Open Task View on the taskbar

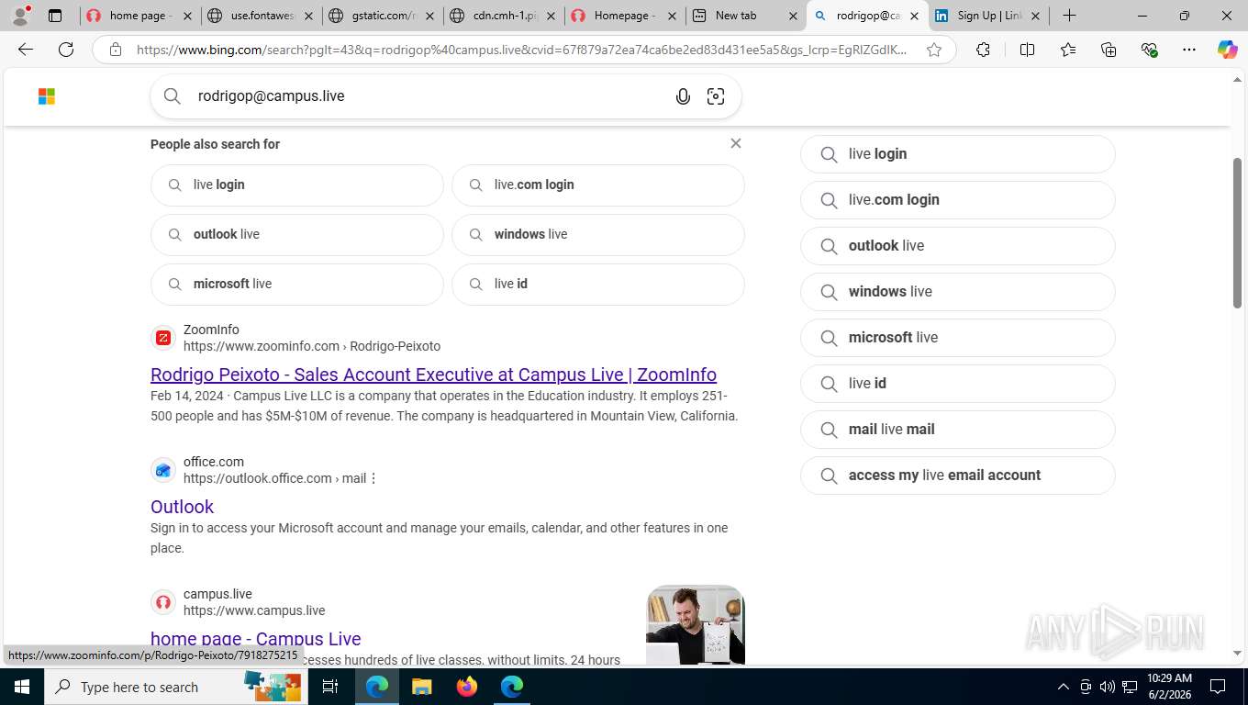(x=330, y=687)
